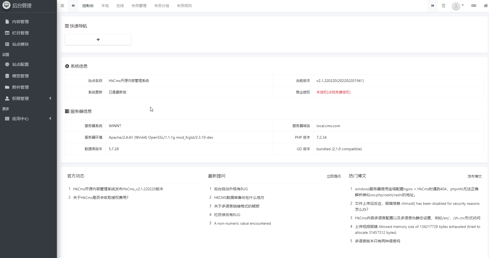The image size is (489, 258).
Task: Switch to the 在线 tab
Action: 120,6
